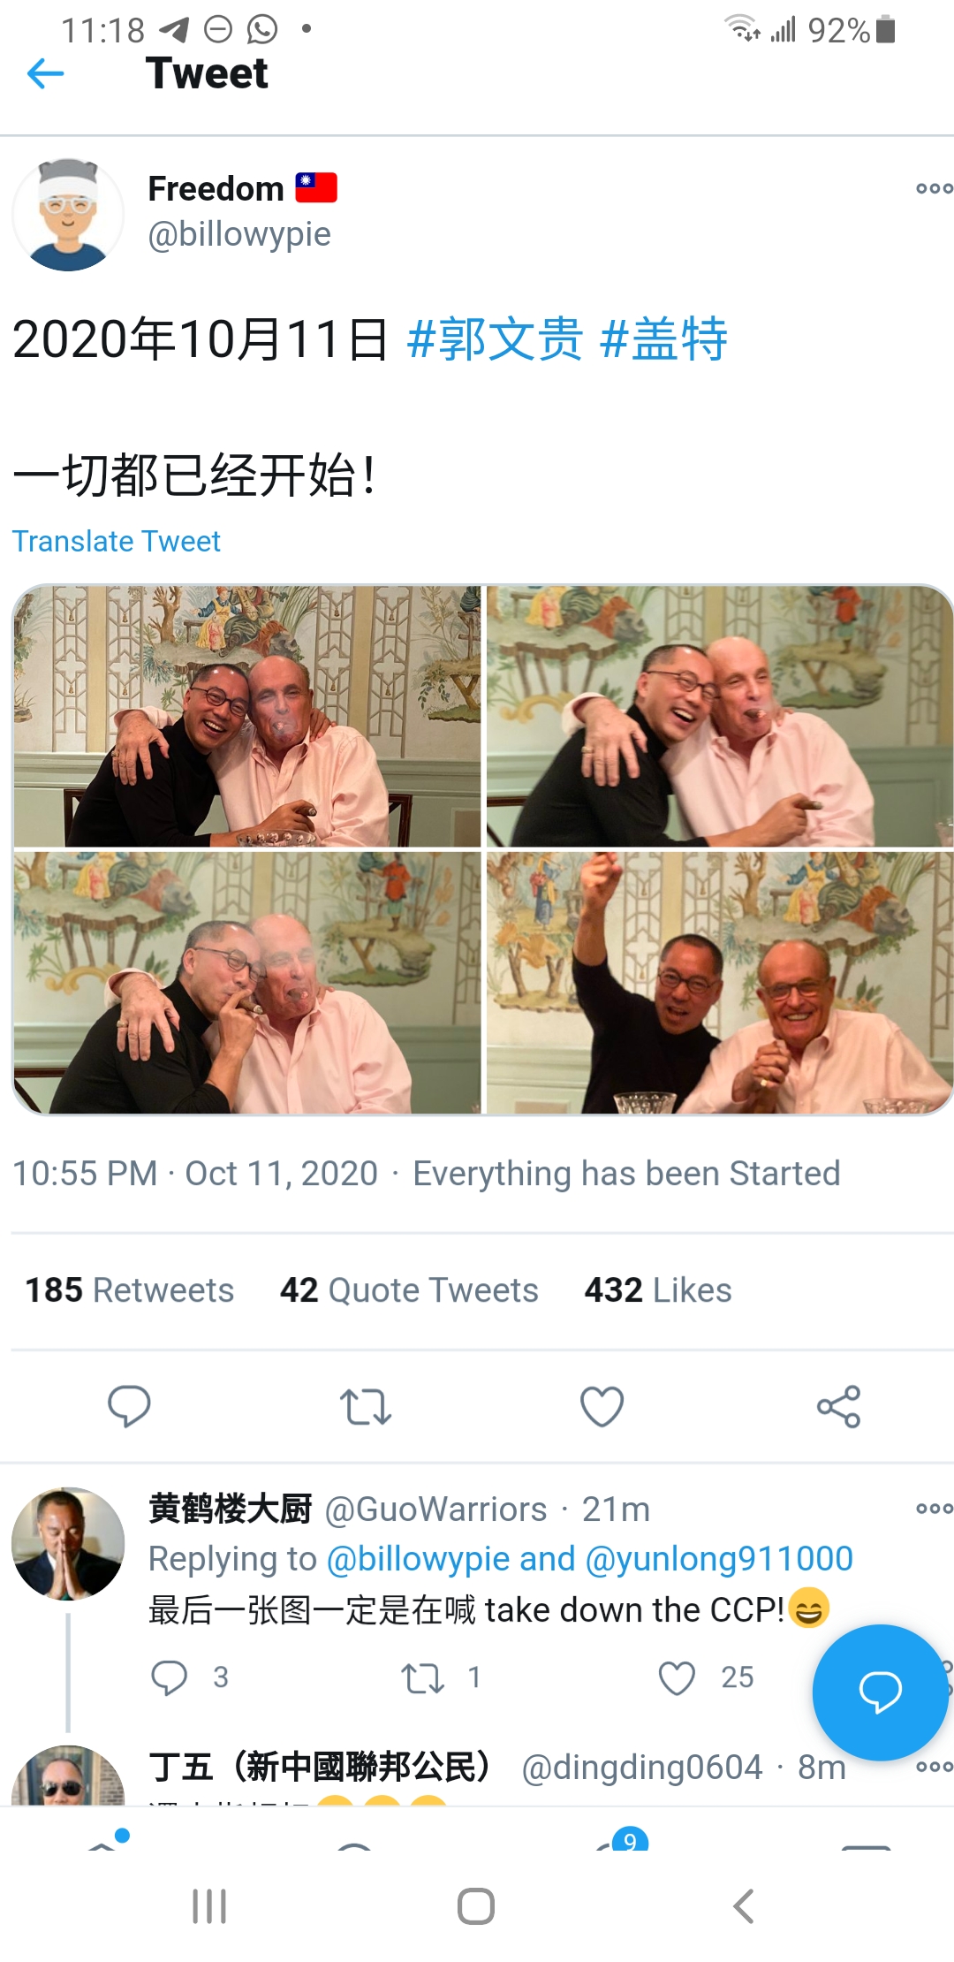Tap the blue floating reply button

[880, 1692]
